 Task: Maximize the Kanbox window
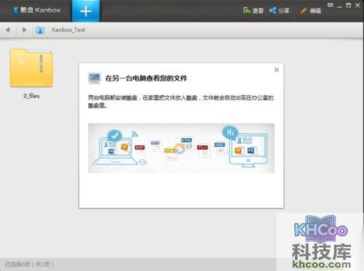(x=349, y=5)
